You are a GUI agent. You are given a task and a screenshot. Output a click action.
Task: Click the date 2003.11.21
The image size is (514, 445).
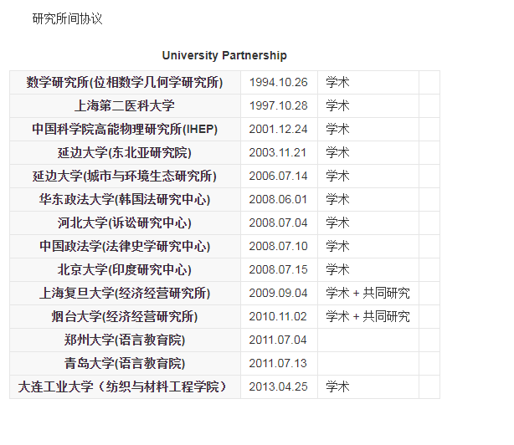point(278,152)
